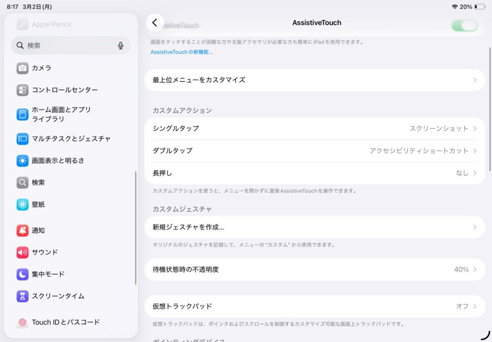The height and width of the screenshot is (342, 492).
Task: Disable the AssistiveTouch toggle switch
Action: (464, 25)
